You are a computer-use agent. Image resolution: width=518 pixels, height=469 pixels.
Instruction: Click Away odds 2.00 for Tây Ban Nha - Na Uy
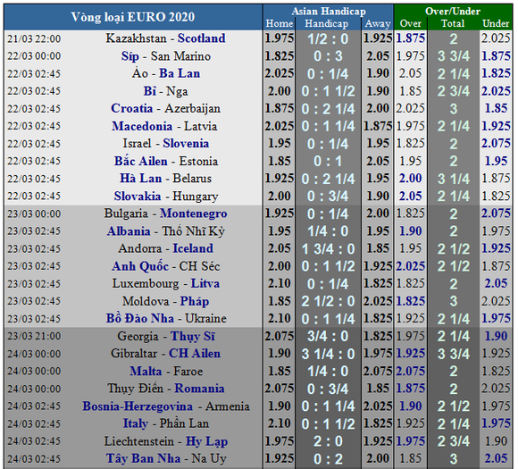pyautogui.click(x=377, y=459)
